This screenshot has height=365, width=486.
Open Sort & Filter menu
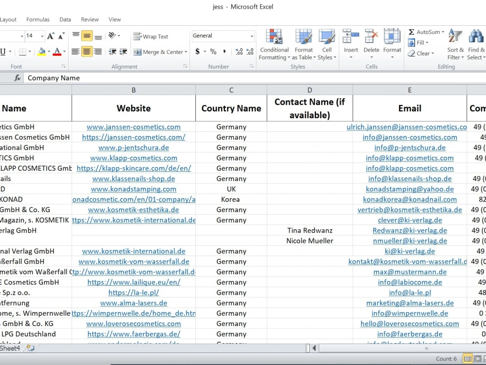pyautogui.click(x=455, y=44)
